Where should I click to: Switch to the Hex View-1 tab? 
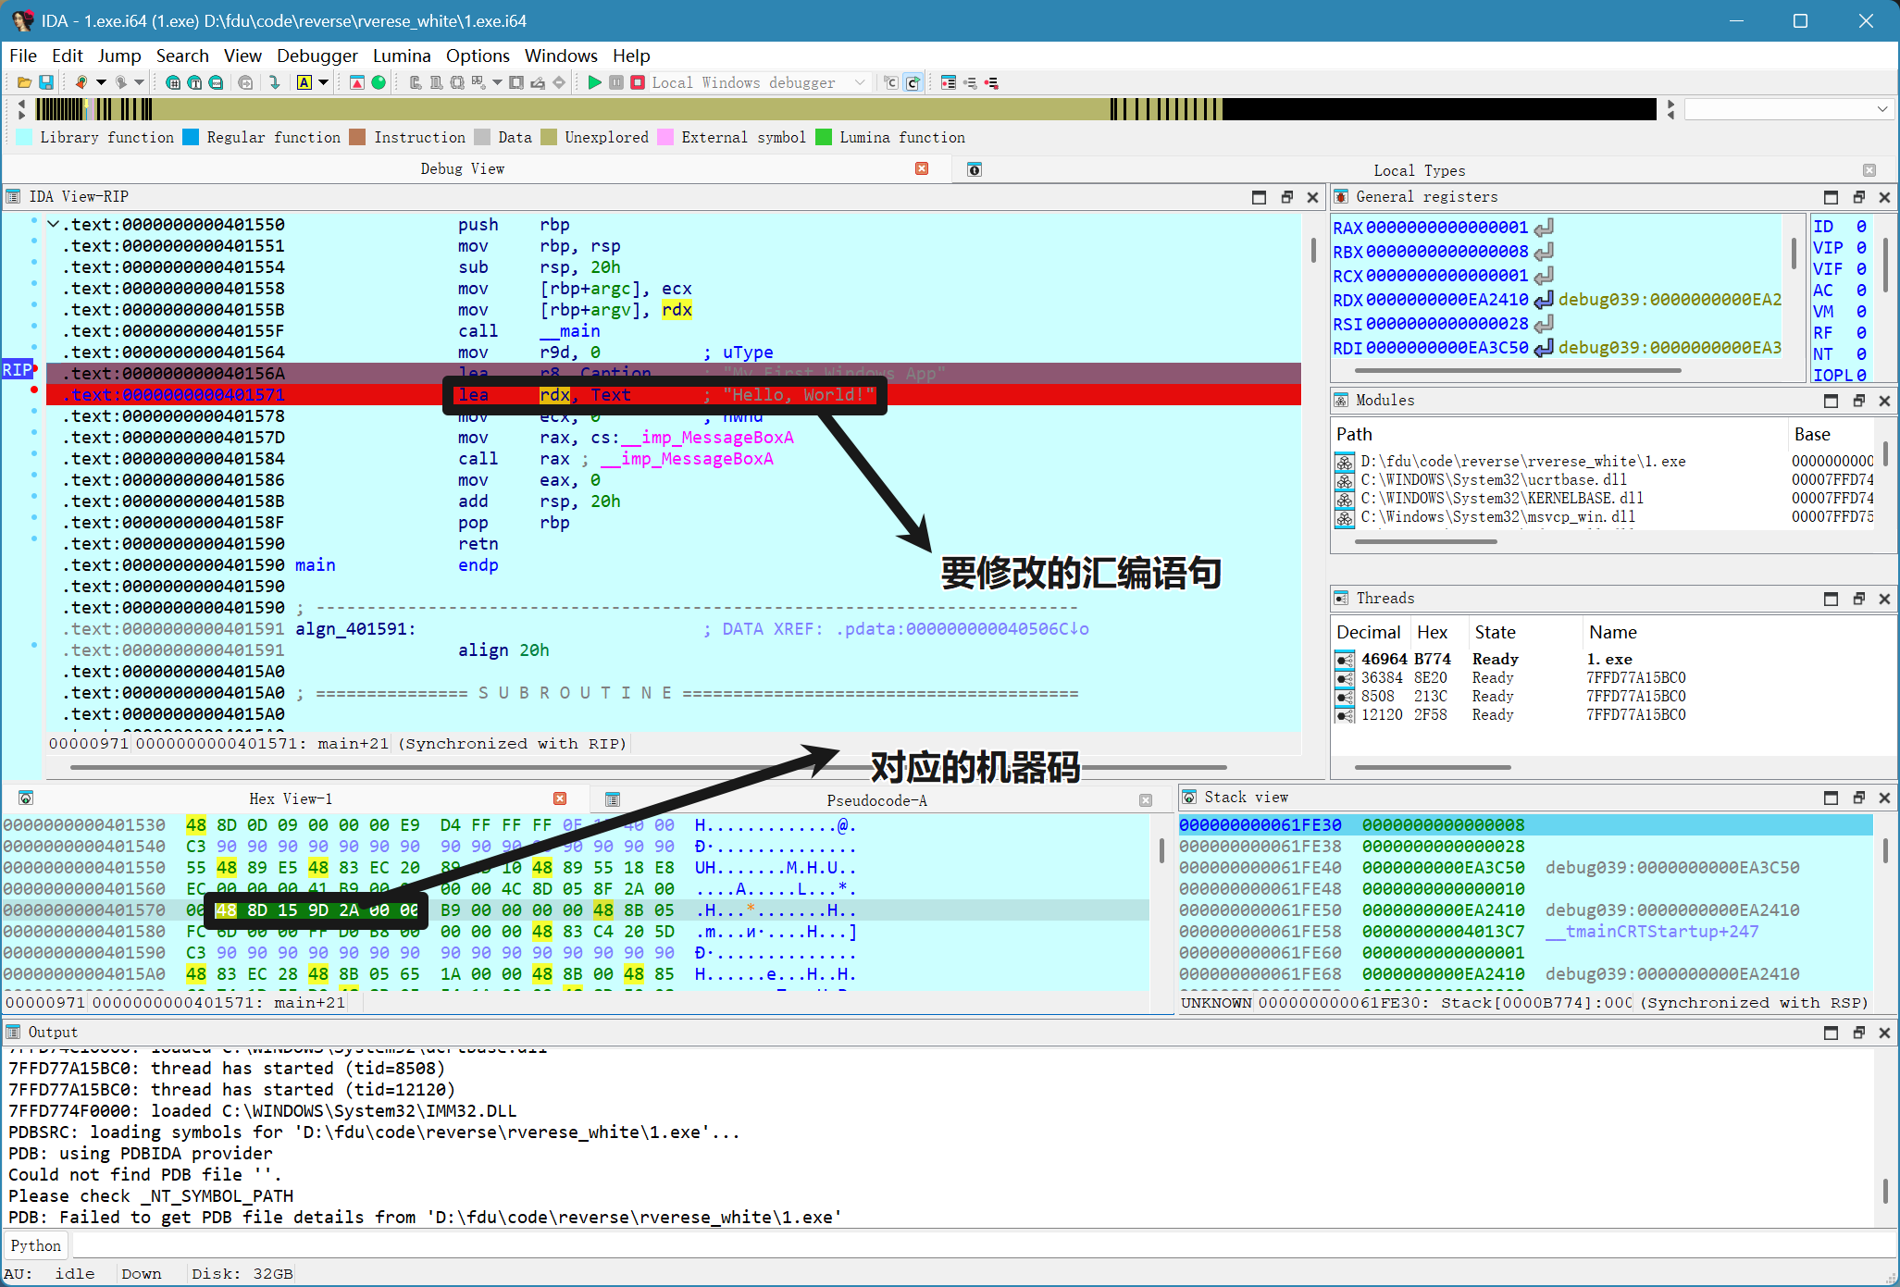coord(290,798)
